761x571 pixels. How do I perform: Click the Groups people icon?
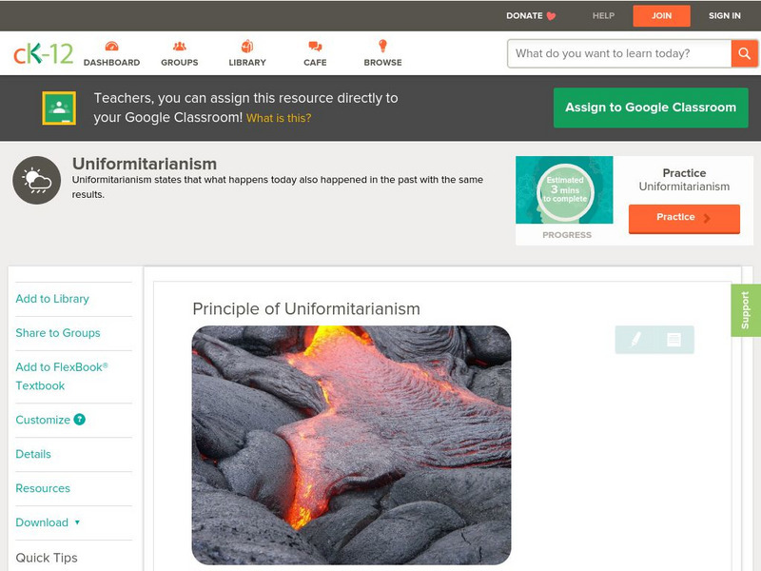pyautogui.click(x=180, y=46)
